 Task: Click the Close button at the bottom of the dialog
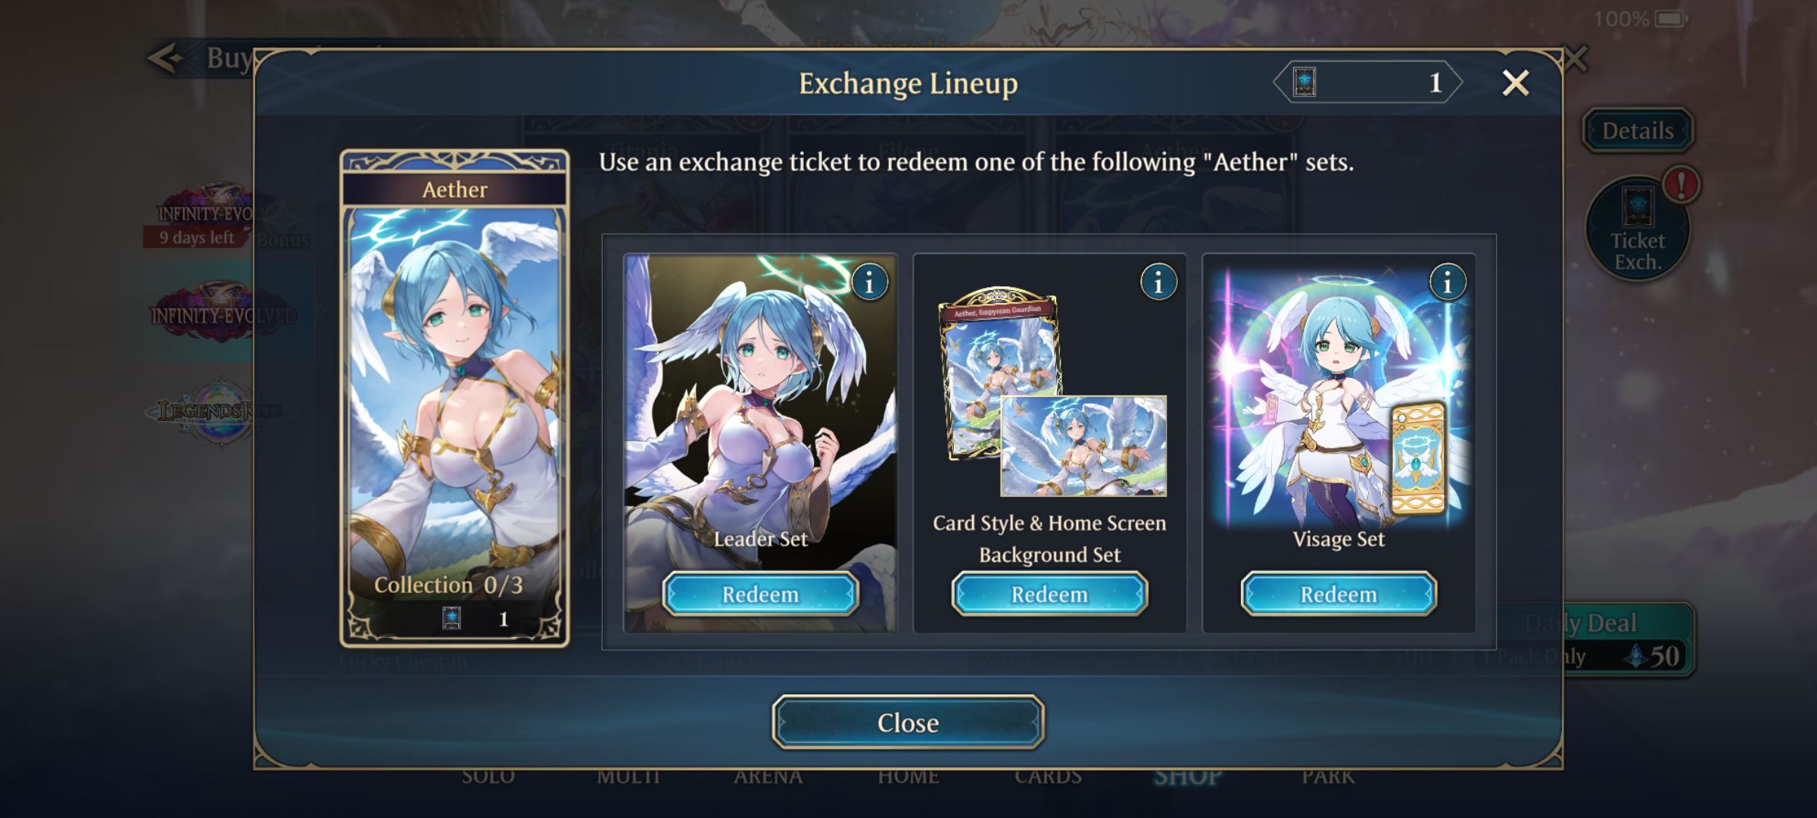tap(908, 723)
